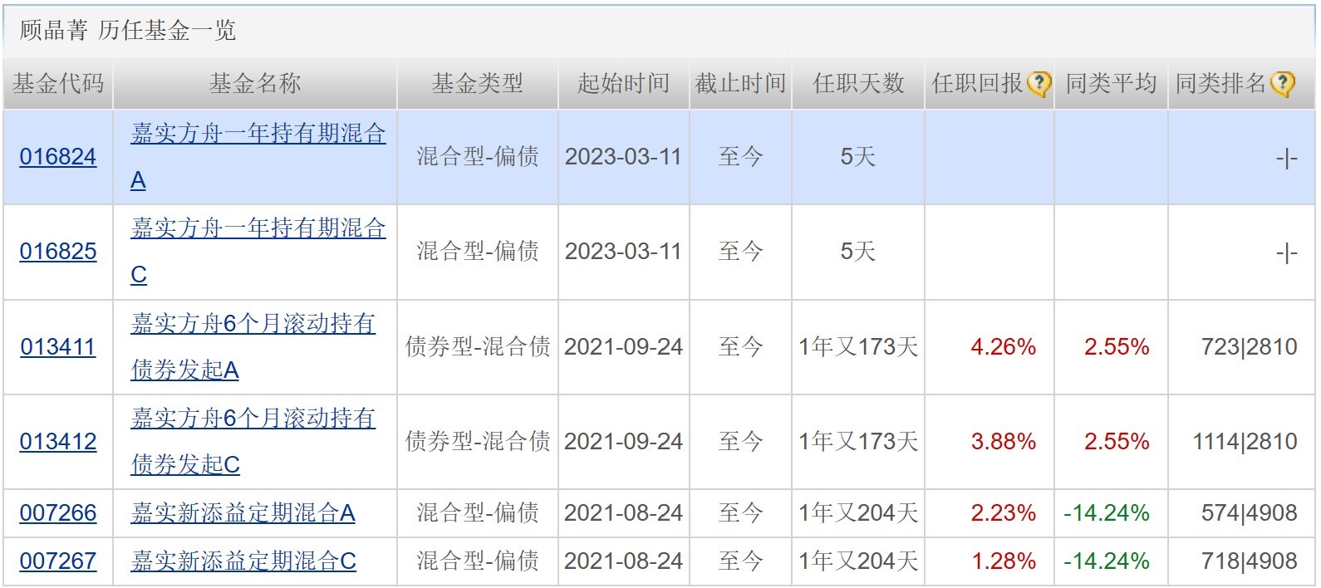Select 4.26% return value for 013411
This screenshot has height=588, width=1321.
coord(1004,347)
